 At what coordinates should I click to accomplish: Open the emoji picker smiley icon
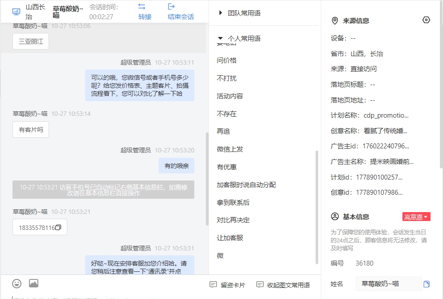[16, 283]
